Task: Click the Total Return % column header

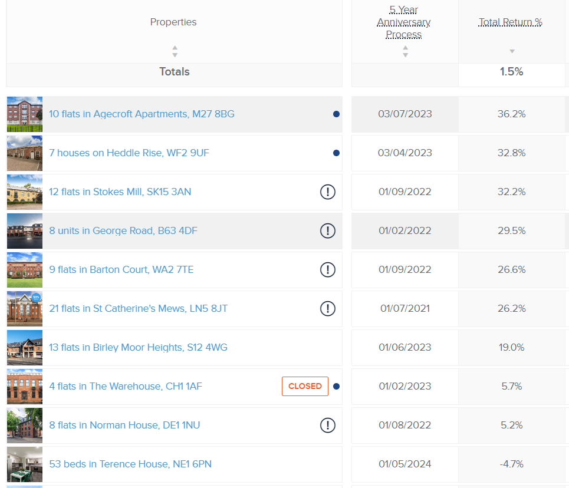Action: 510,22
